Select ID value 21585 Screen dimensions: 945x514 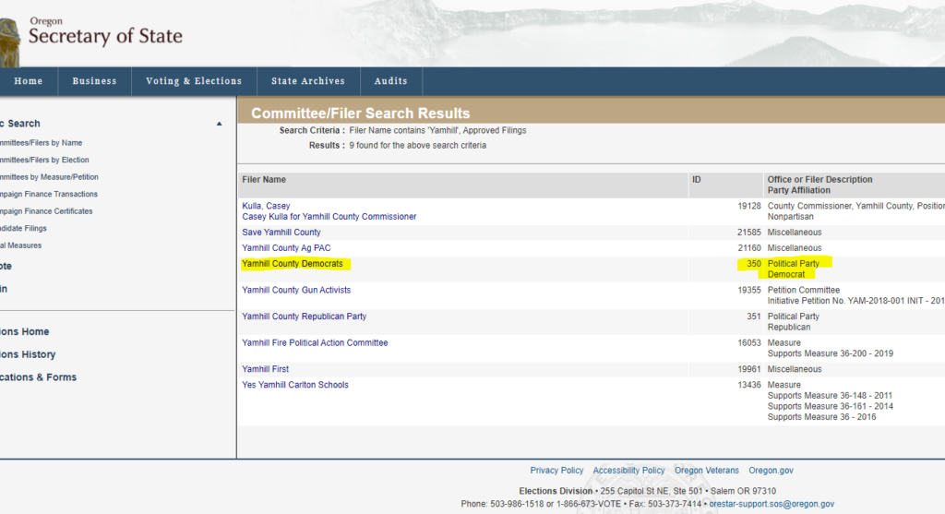749,233
